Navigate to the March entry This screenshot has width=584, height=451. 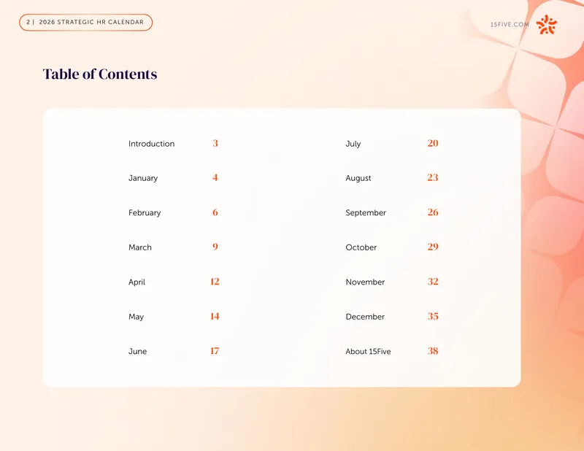[x=140, y=247]
